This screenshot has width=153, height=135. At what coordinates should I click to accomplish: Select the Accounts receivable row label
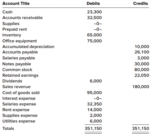coord(22,18)
